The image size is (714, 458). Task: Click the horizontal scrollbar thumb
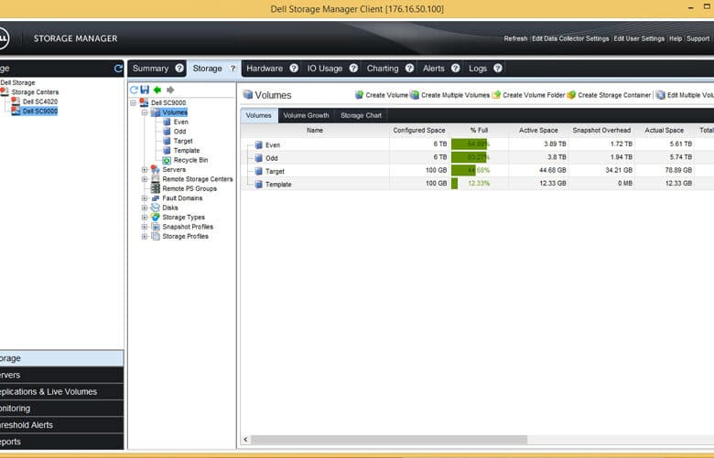click(389, 440)
